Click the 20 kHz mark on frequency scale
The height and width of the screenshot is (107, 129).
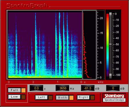tap(101, 18)
